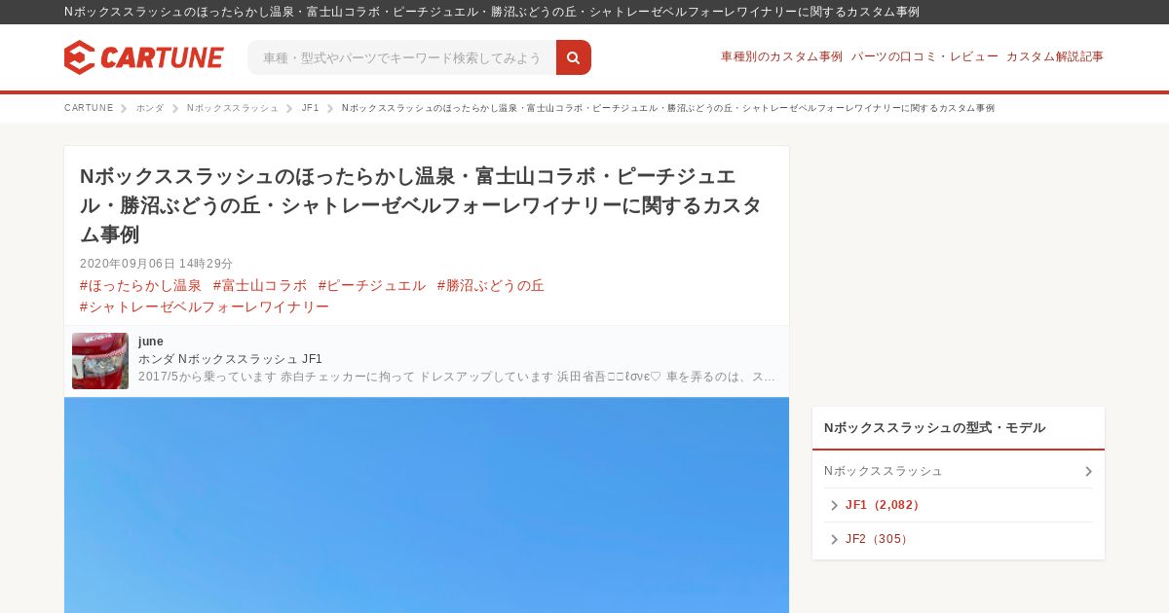
Task: Select hashtag #勝沼ぶどうの丘
Action: pos(491,285)
